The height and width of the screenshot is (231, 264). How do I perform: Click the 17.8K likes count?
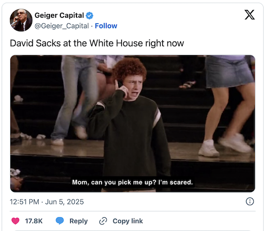pos(33,221)
